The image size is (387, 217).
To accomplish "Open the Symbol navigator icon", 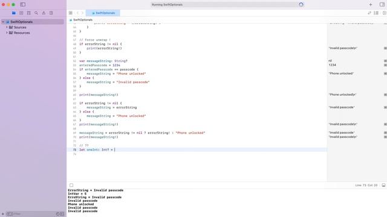I will click(28, 13).
